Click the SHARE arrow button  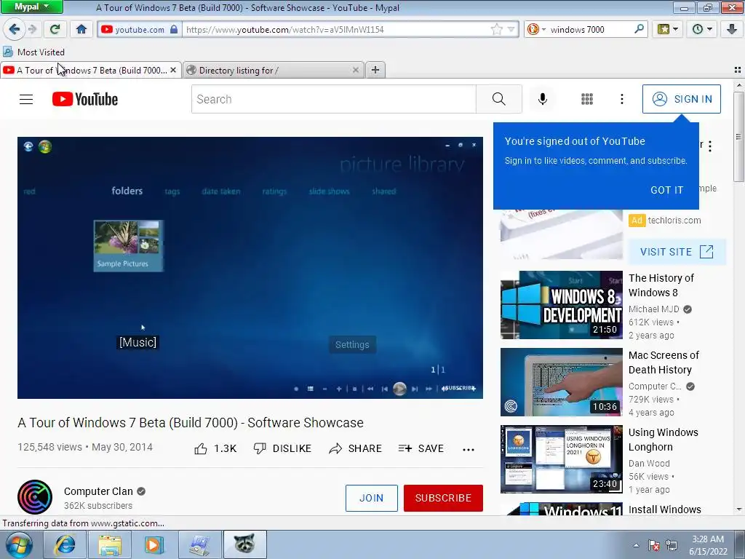click(x=355, y=448)
